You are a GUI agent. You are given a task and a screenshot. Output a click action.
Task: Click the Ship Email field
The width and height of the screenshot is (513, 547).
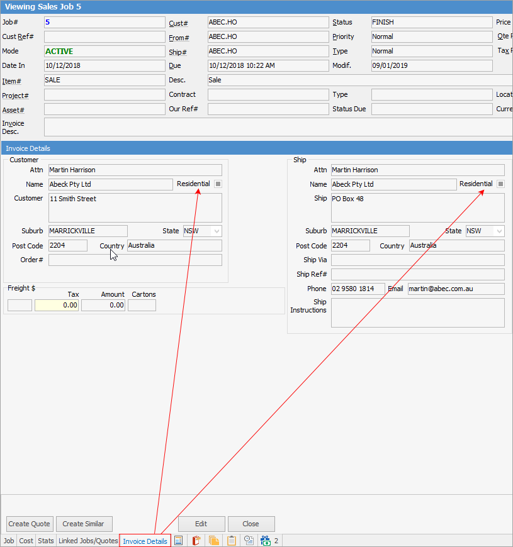[x=455, y=289]
